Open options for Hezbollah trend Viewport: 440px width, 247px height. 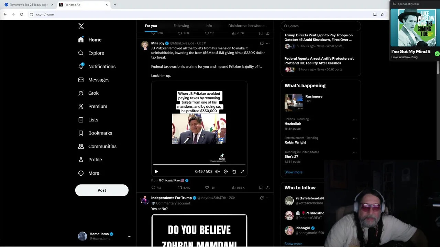(x=355, y=120)
